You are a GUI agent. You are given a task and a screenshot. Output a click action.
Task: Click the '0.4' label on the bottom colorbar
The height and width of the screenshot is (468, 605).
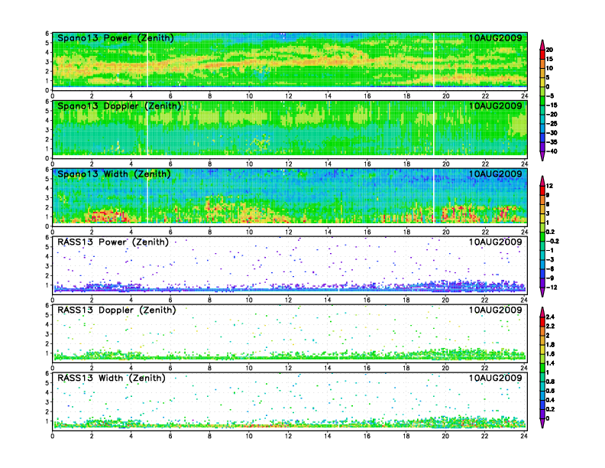(x=550, y=400)
